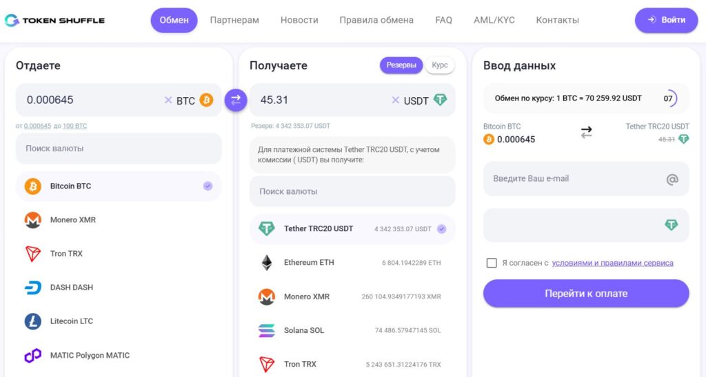Image resolution: width=706 pixels, height=377 pixels.
Task: Click the Token Shuffle logo
Action: click(x=55, y=21)
